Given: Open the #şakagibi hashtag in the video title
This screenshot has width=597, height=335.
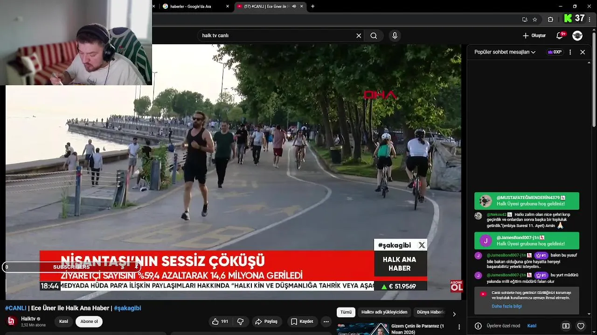Looking at the screenshot, I should [x=127, y=308].
